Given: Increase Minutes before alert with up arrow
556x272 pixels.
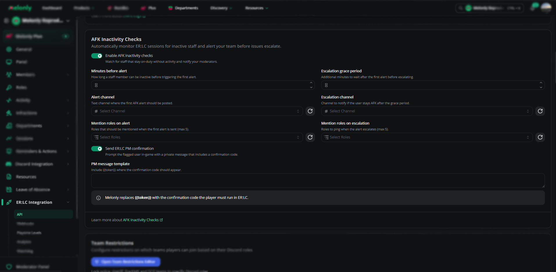Looking at the screenshot, I should point(311,83).
